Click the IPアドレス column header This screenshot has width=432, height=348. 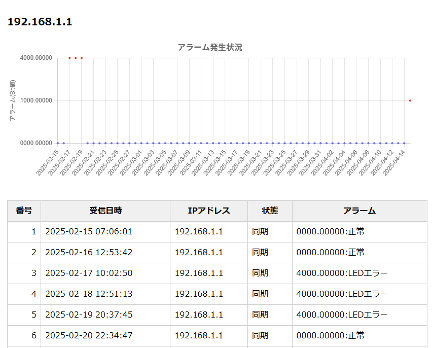pyautogui.click(x=209, y=211)
